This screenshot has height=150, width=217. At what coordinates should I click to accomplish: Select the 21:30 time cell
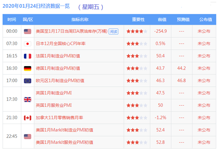12,117
